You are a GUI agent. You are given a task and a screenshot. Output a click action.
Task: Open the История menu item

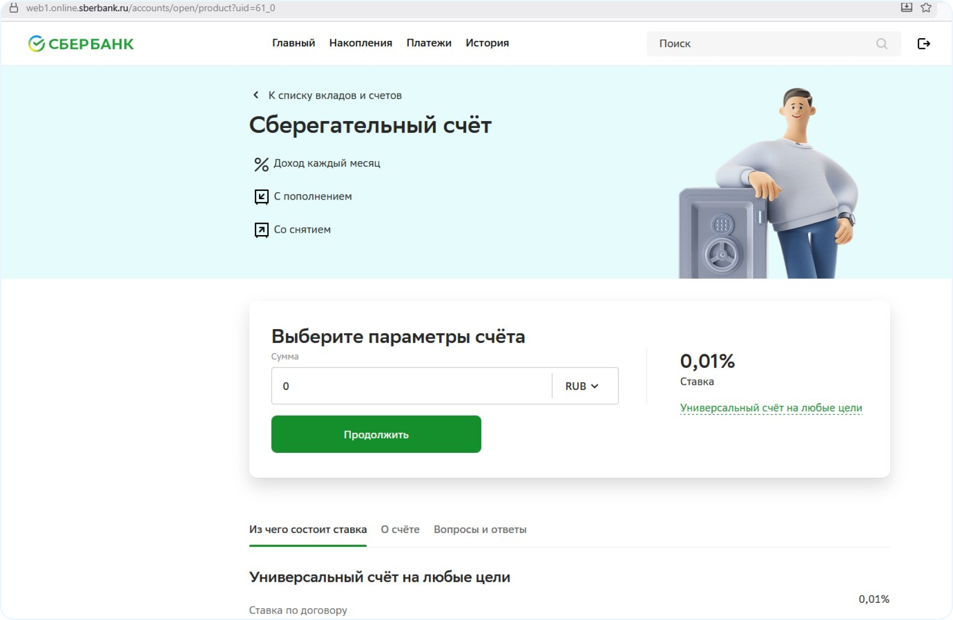click(x=487, y=43)
